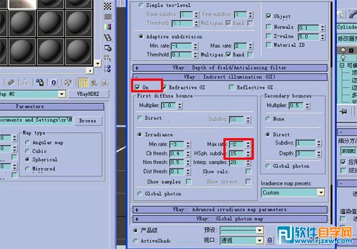Click the Select by Material icon

tap(108, 58)
